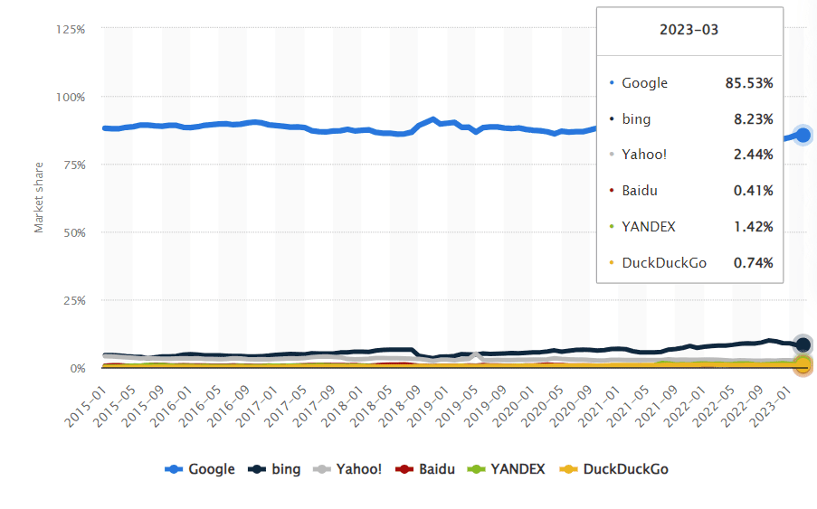Click the DuckDuckGo orange end-point marker
The height and width of the screenshot is (509, 817).
pyautogui.click(x=803, y=364)
